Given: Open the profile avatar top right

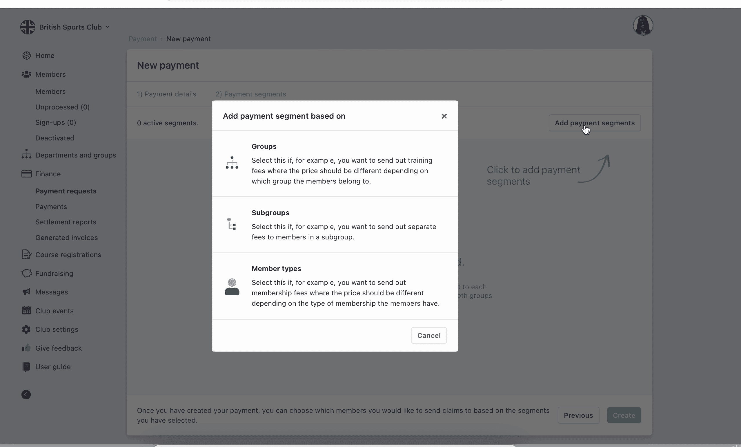Looking at the screenshot, I should 643,25.
